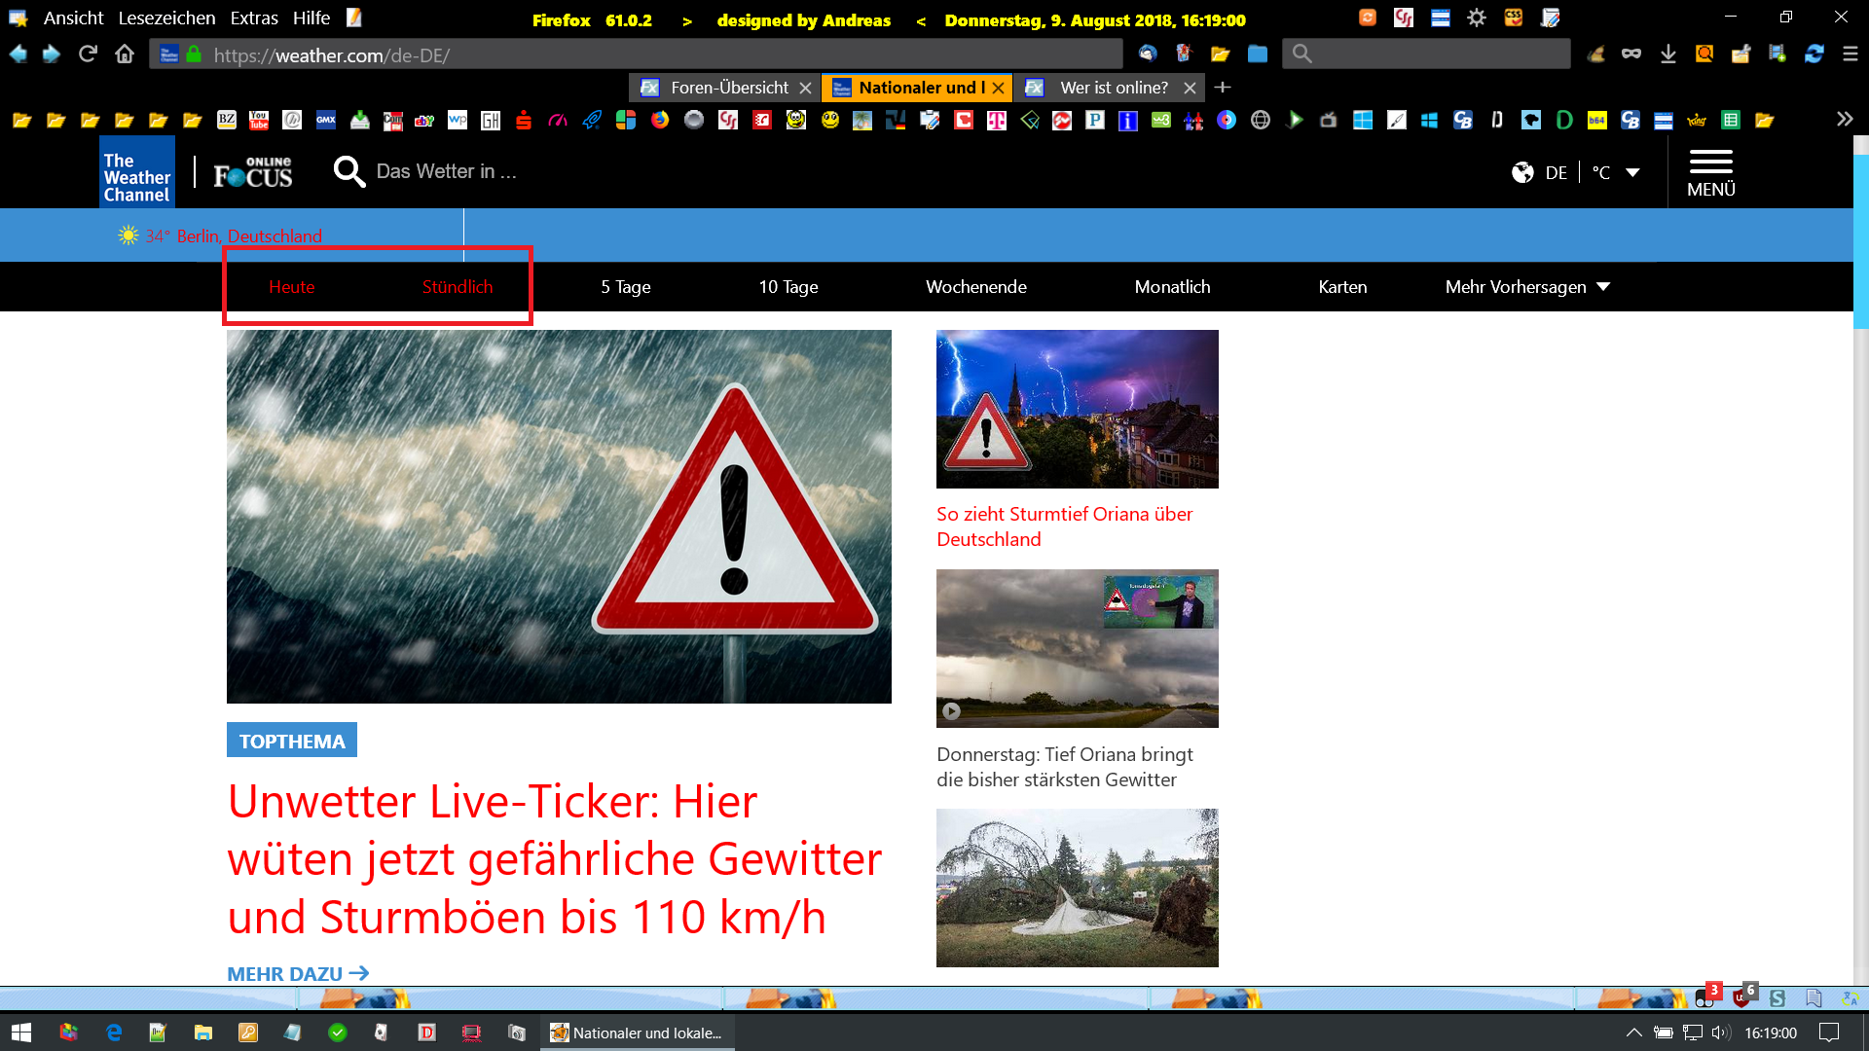Screen dimensions: 1869x1051
Task: Click the weather search magnifier icon
Action: point(348,172)
